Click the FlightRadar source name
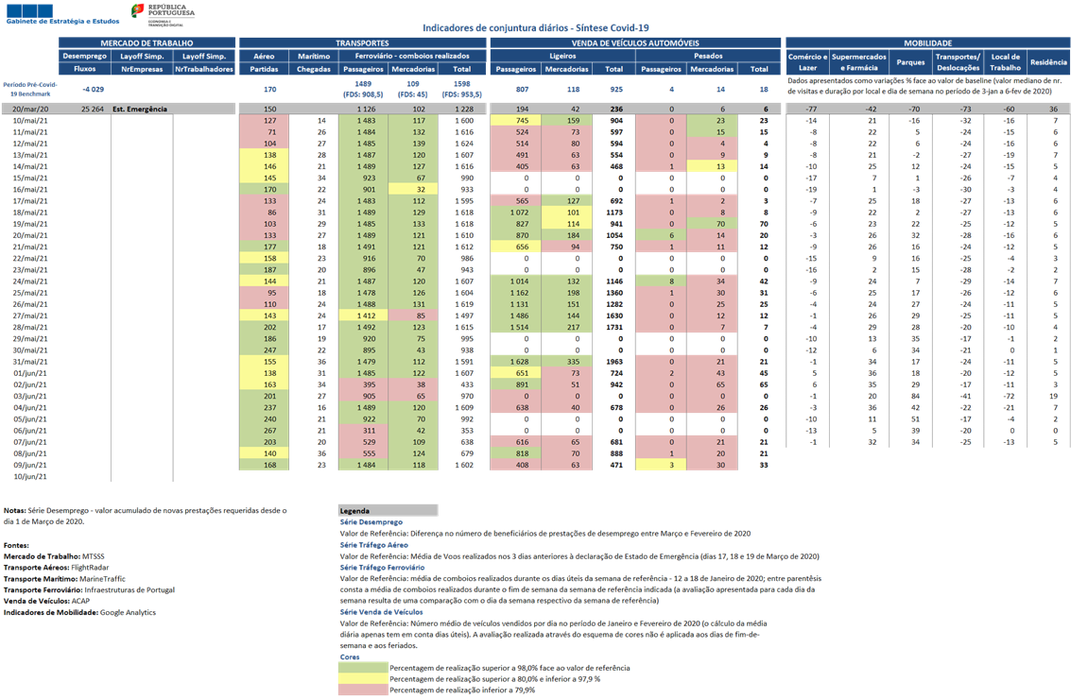 point(90,568)
